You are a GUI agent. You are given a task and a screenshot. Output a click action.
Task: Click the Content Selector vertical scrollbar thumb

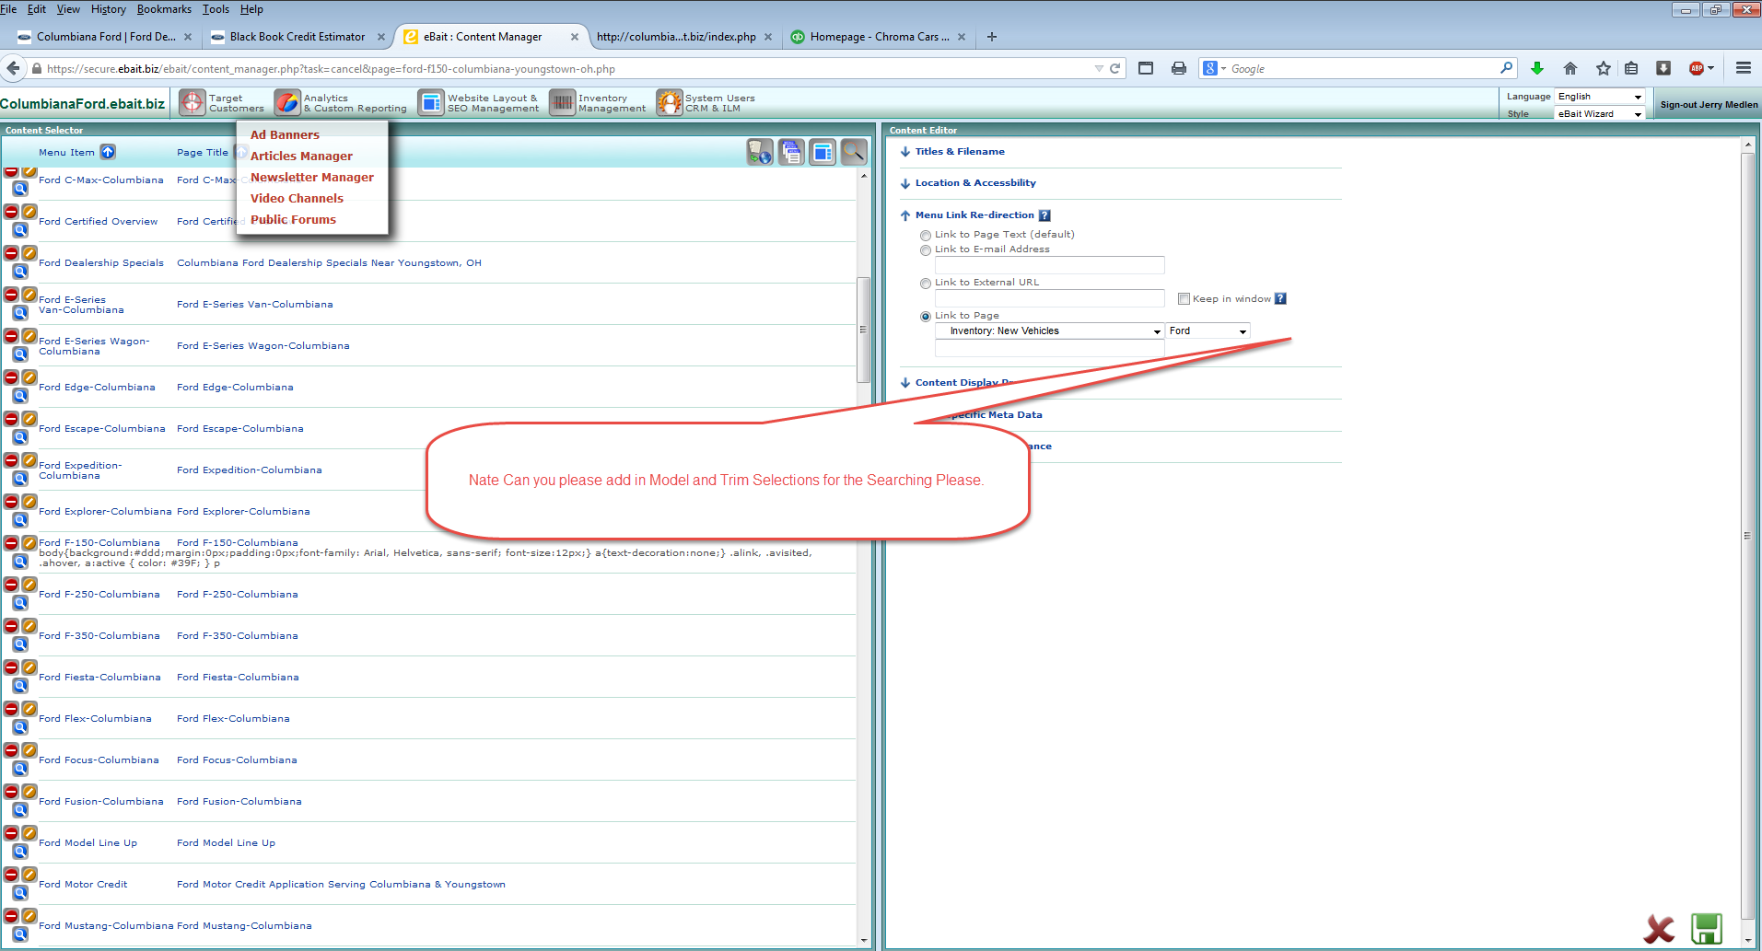864,330
